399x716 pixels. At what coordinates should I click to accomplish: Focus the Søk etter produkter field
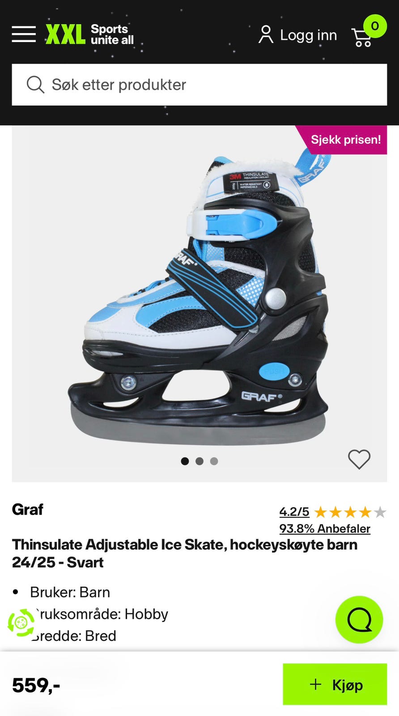coord(199,85)
